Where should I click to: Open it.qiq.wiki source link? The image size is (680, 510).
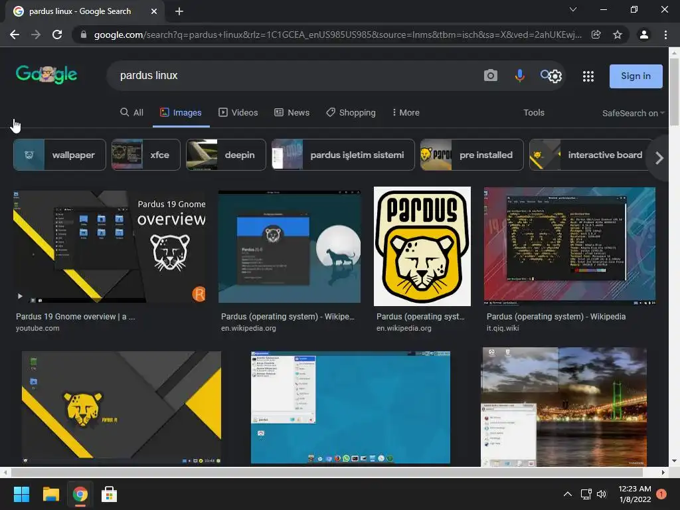tap(503, 328)
